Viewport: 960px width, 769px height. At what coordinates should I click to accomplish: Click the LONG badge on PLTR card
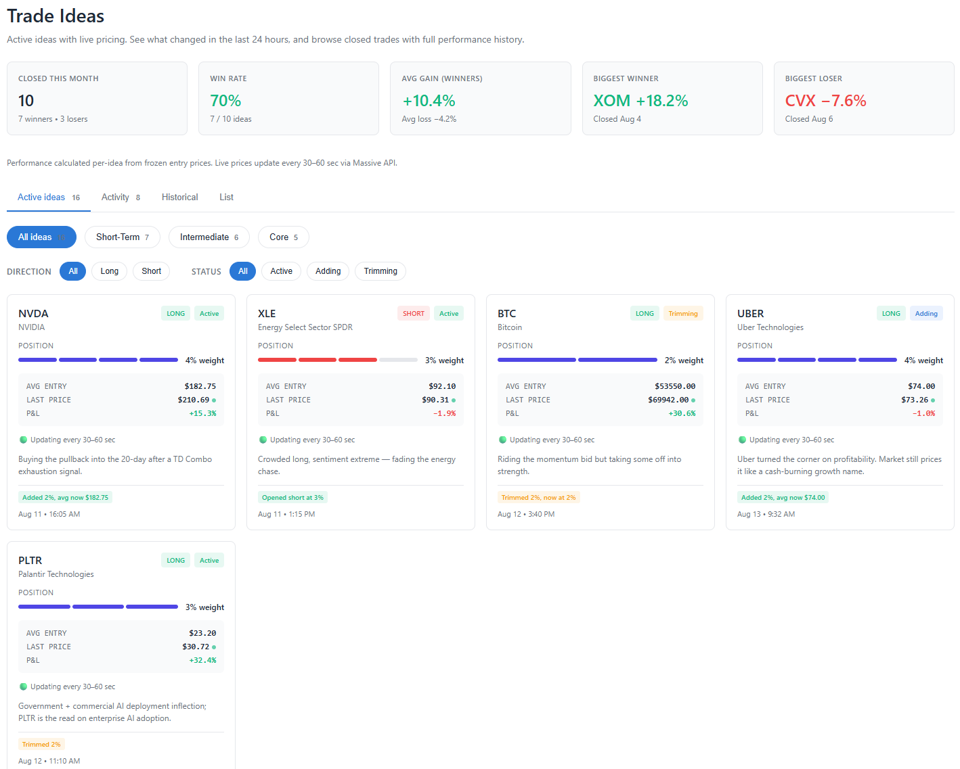(x=176, y=560)
